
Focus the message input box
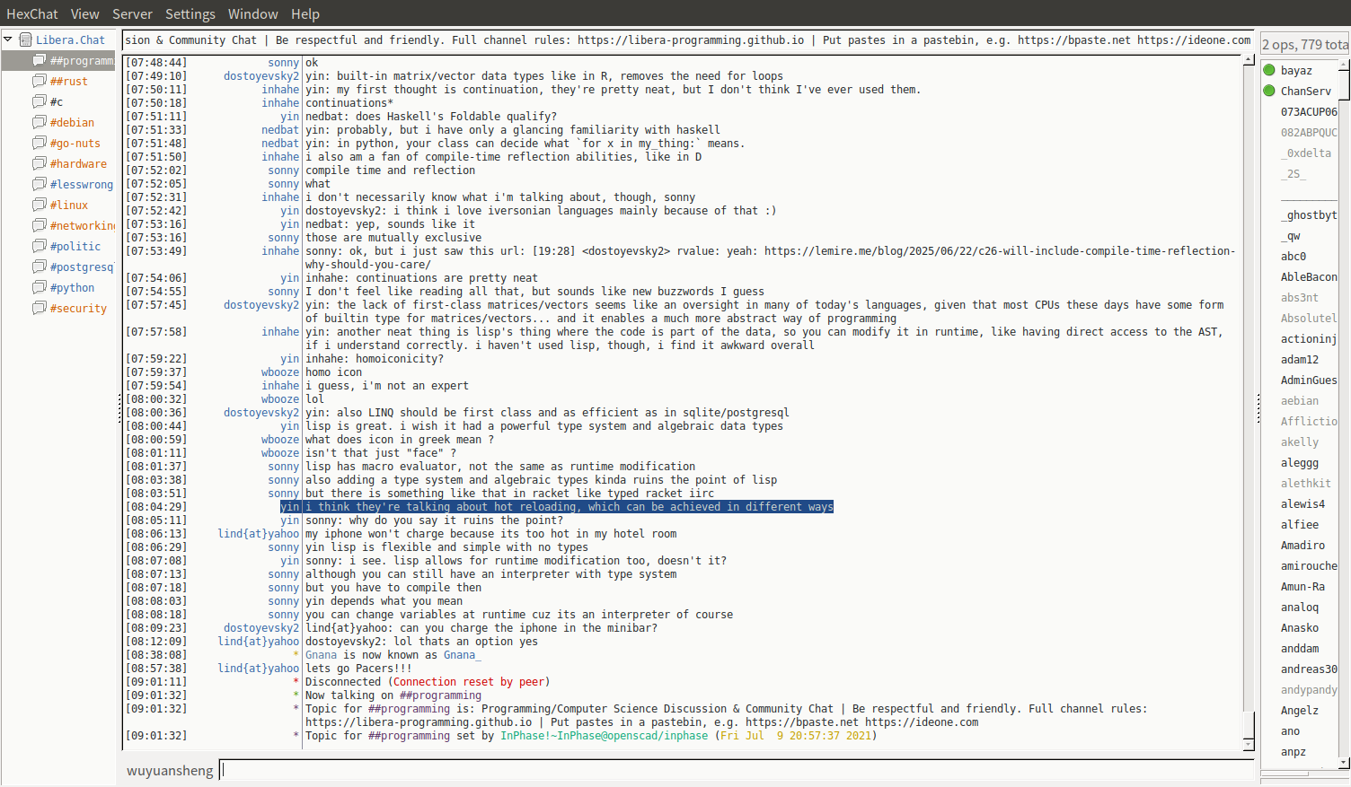pos(735,770)
